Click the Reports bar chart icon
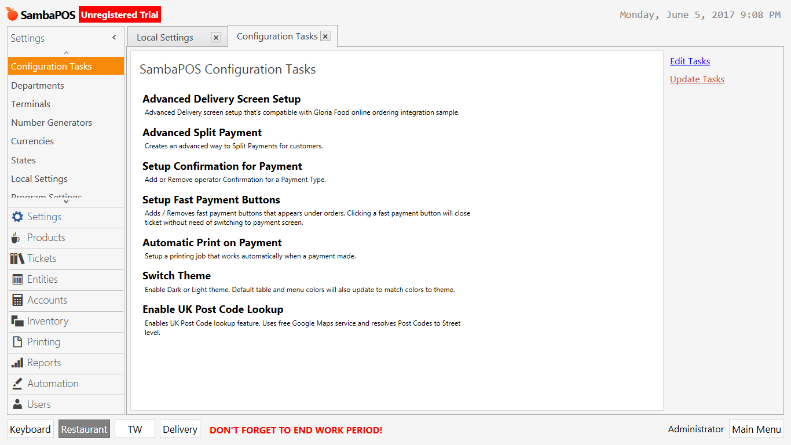 (17, 363)
